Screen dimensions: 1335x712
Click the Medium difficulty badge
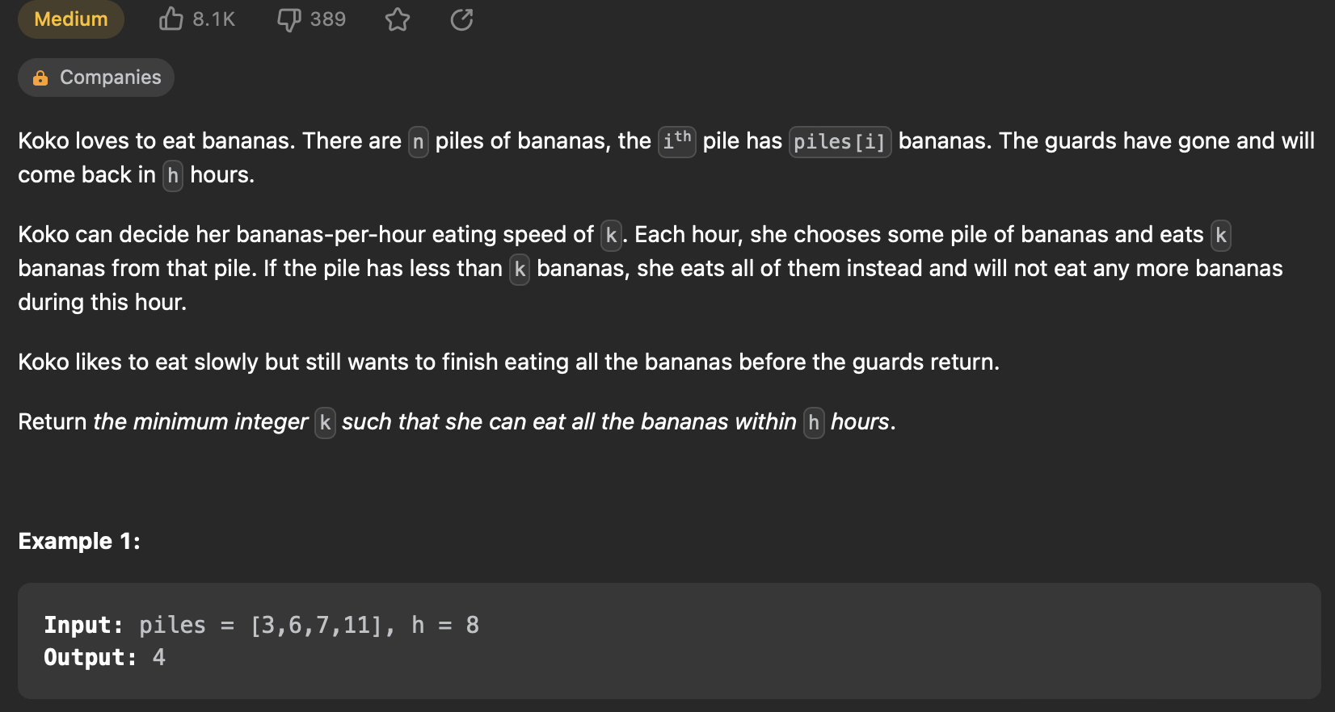pyautogui.click(x=70, y=19)
